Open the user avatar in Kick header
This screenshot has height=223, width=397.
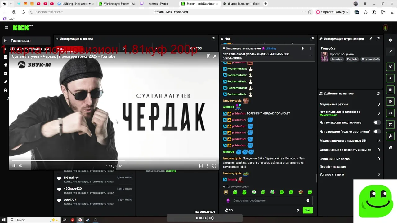pos(385,28)
